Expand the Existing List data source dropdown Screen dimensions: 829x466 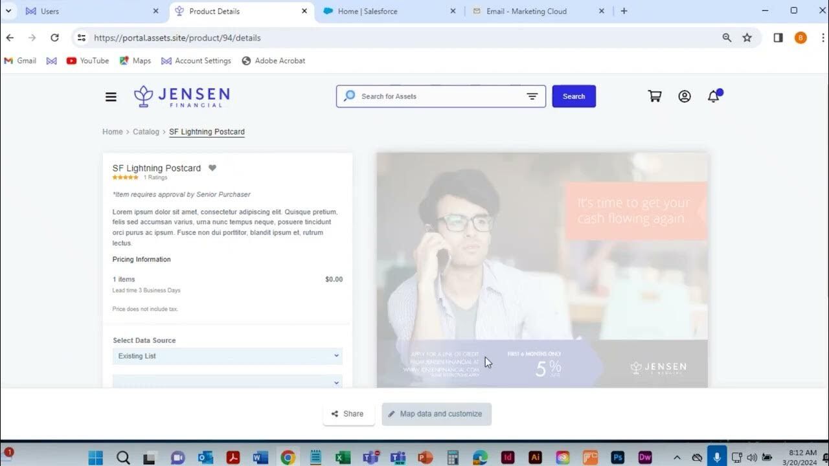coord(227,355)
